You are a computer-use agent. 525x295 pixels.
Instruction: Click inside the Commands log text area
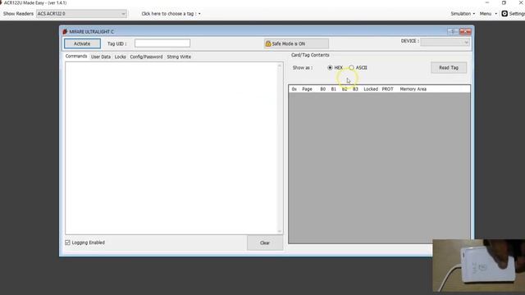click(x=171, y=148)
